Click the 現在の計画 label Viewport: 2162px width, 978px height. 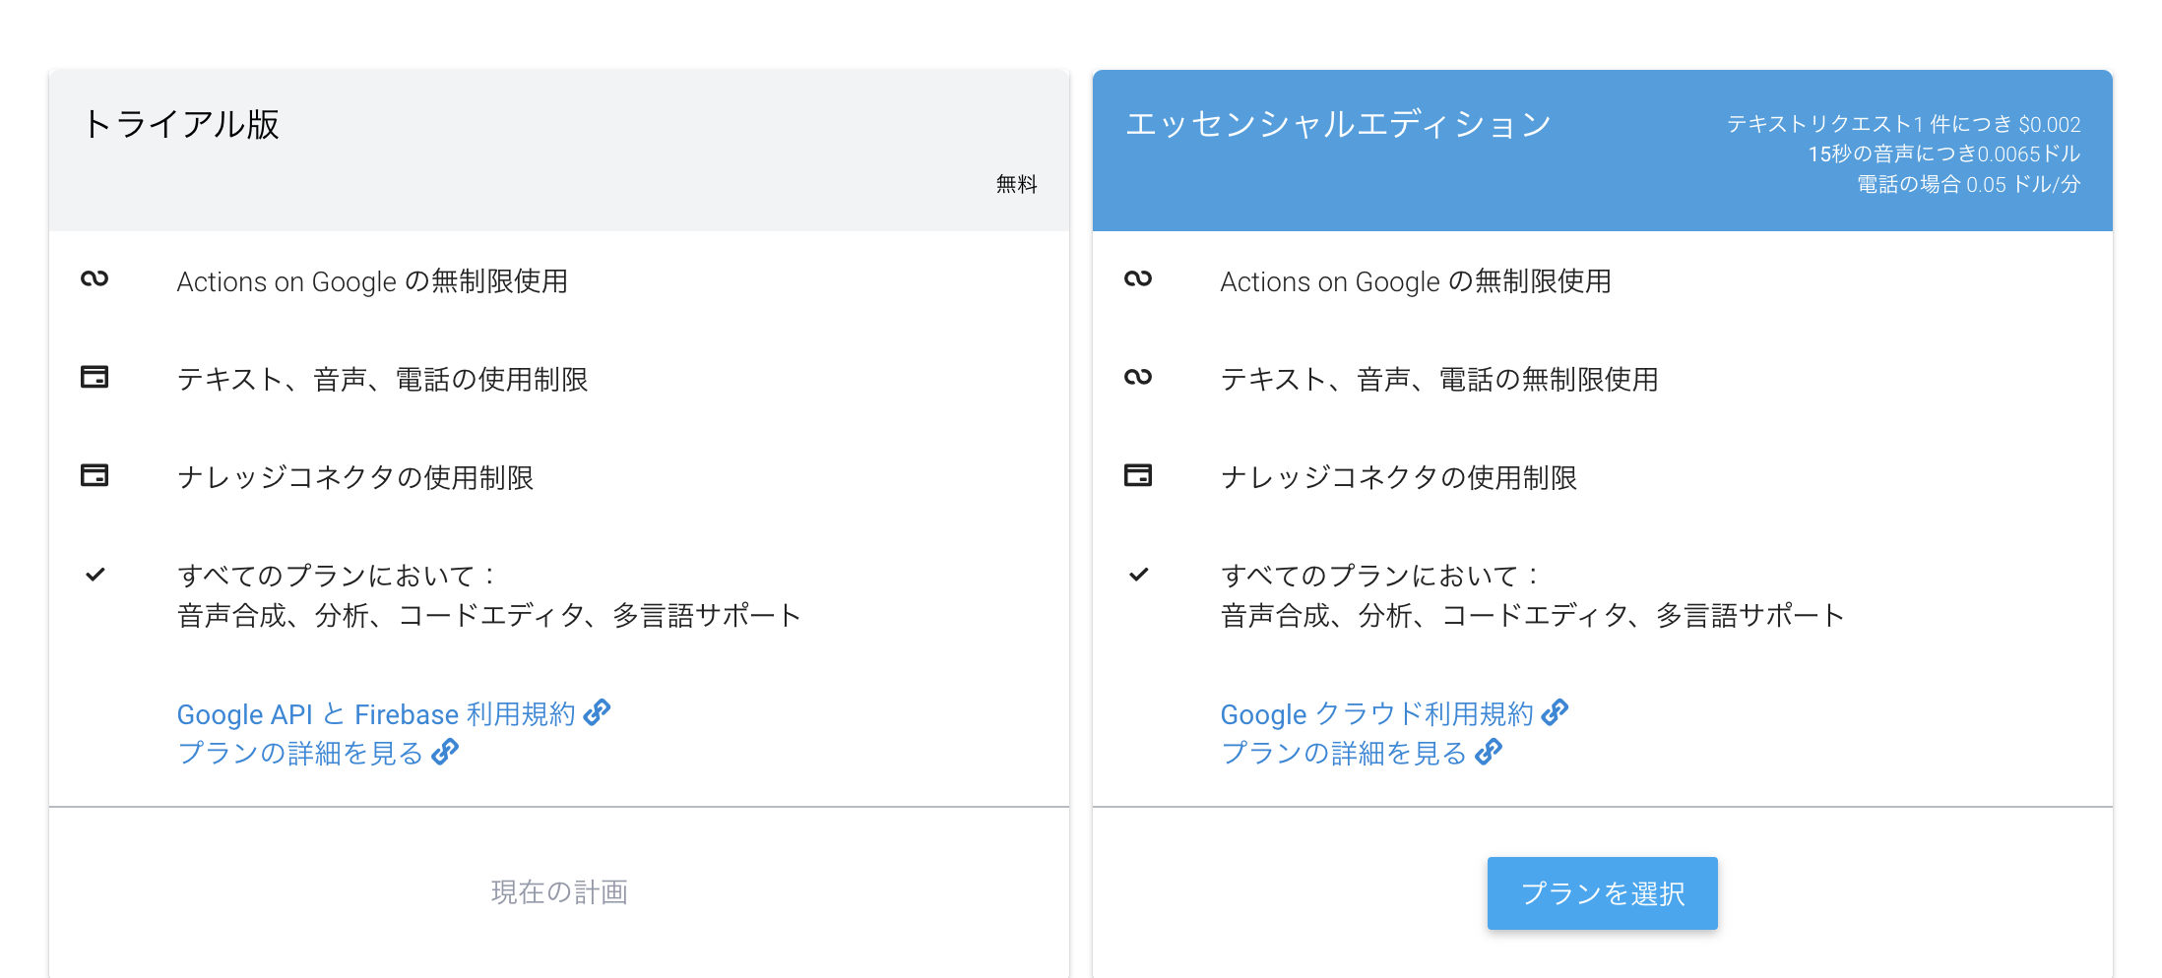coord(559,892)
